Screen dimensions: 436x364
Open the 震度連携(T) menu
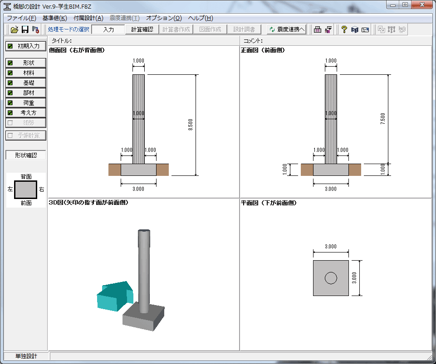tap(124, 18)
